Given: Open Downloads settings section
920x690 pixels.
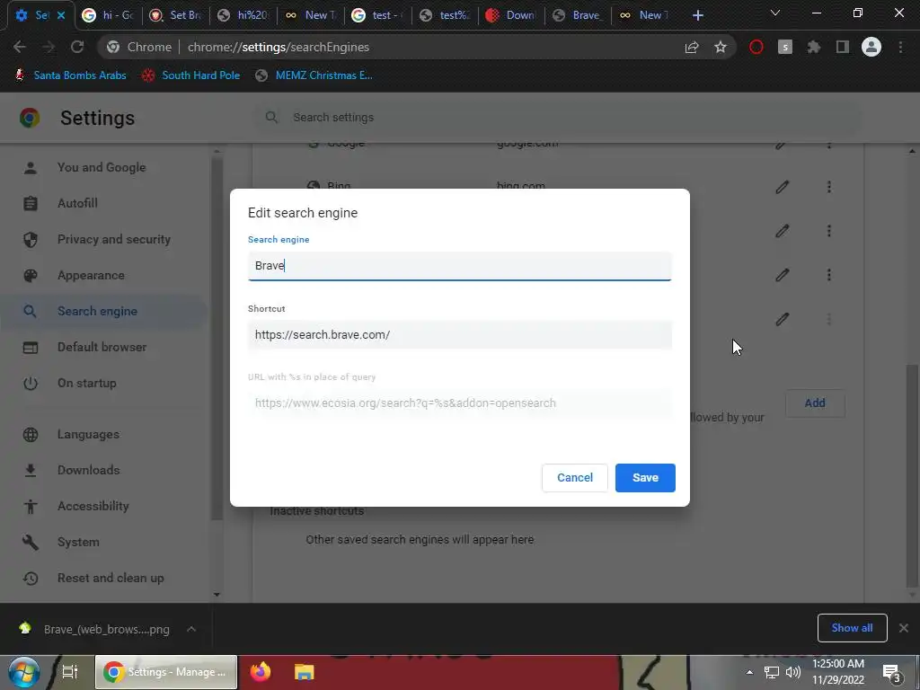Looking at the screenshot, I should 88,470.
